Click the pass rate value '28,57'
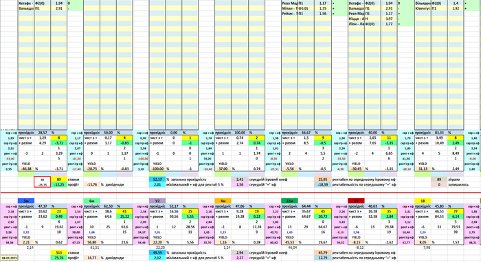Screen dimensions: 481x262 click(43, 133)
